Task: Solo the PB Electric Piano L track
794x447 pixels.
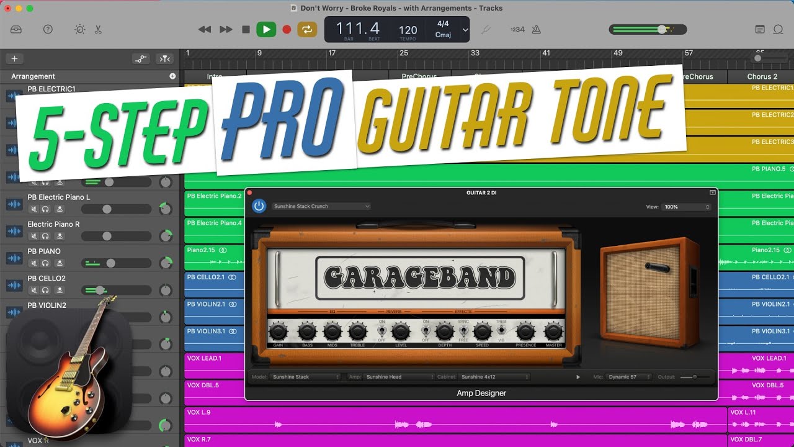Action: pos(45,209)
